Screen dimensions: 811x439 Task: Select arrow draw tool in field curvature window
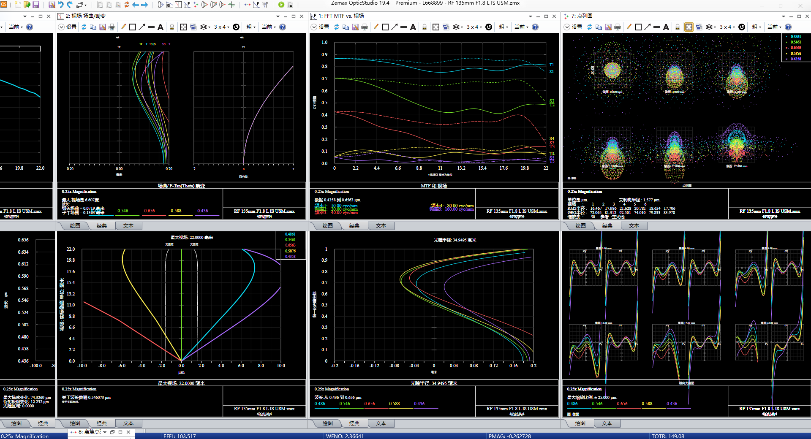142,27
